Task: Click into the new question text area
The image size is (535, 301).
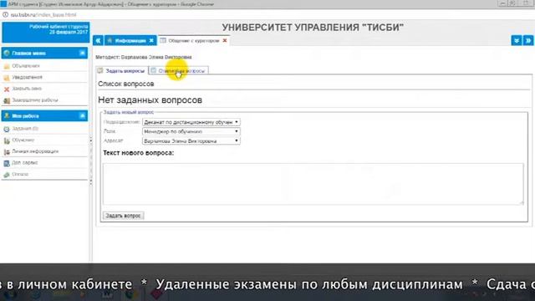Action: point(313,184)
